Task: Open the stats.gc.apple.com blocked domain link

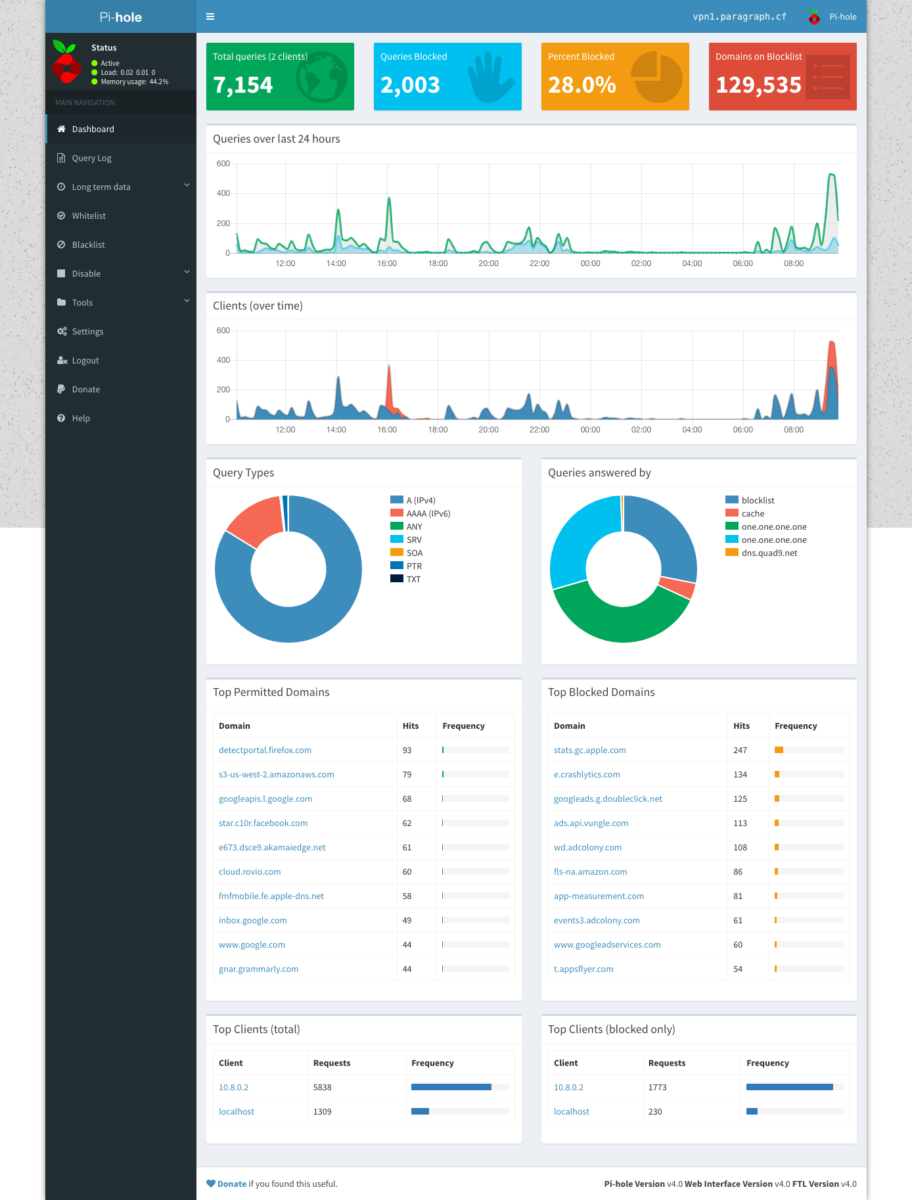Action: (589, 750)
